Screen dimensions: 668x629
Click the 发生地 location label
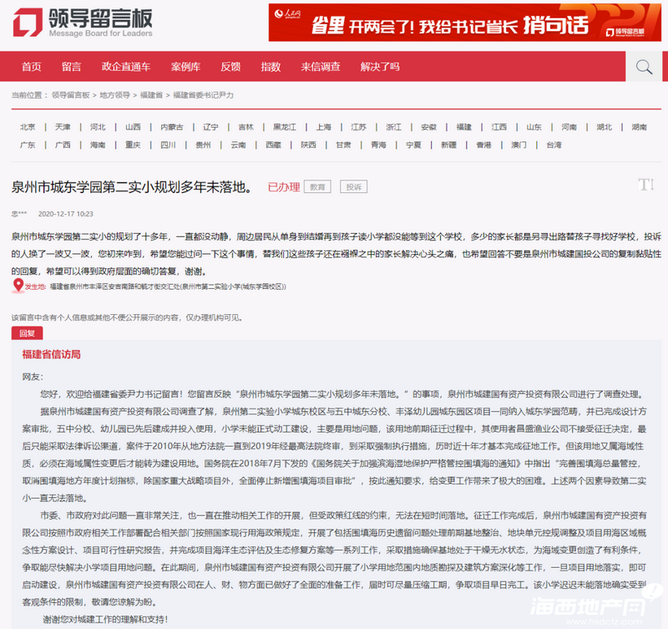click(x=35, y=287)
